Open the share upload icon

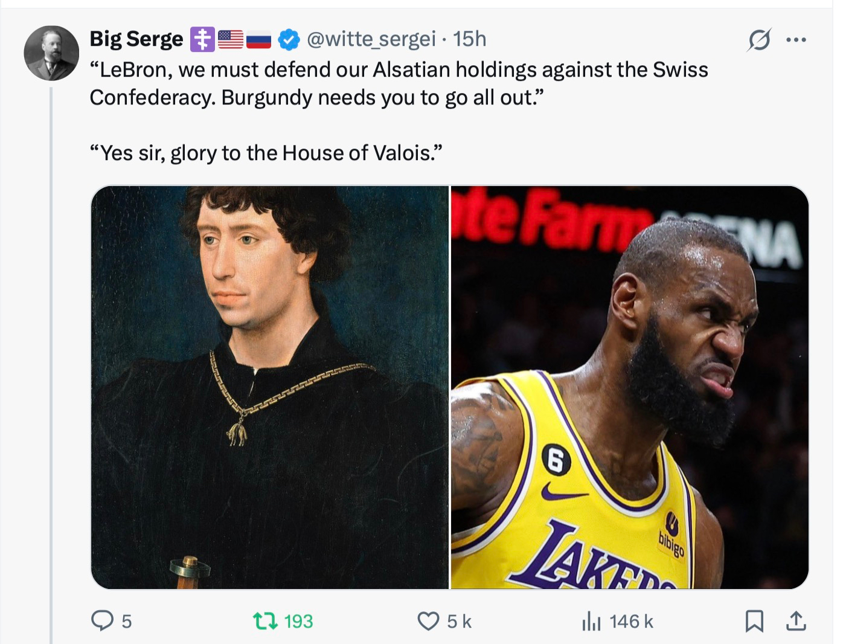click(797, 621)
